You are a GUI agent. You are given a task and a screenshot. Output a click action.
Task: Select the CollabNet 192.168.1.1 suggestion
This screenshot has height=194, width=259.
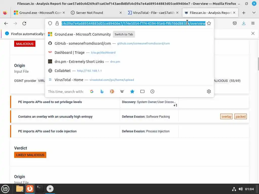pos(129,71)
